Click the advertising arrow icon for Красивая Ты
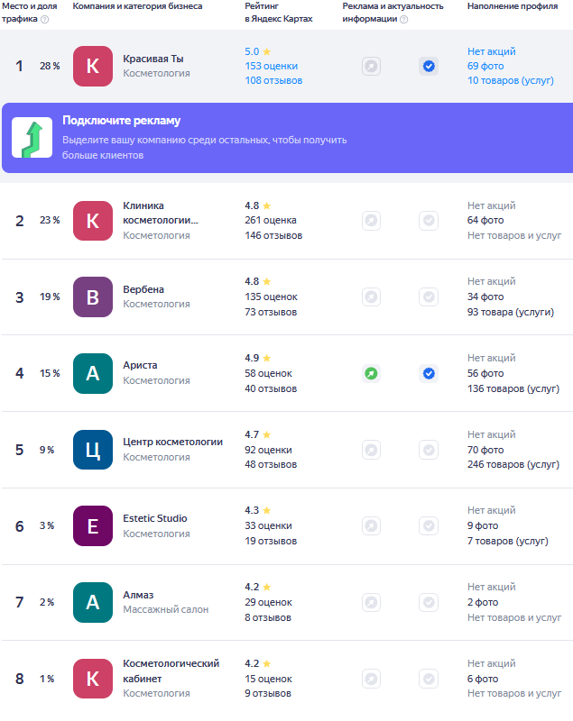The height and width of the screenshot is (721, 573). click(371, 66)
